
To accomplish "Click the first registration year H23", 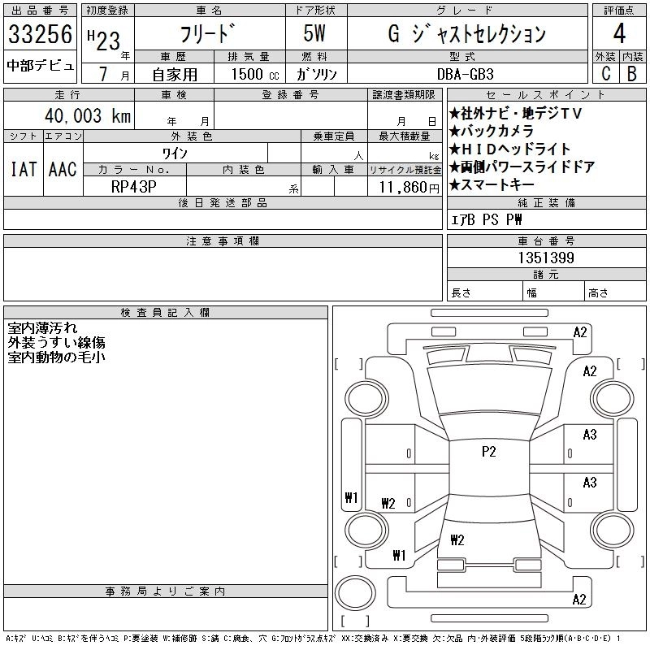I will (x=104, y=41).
